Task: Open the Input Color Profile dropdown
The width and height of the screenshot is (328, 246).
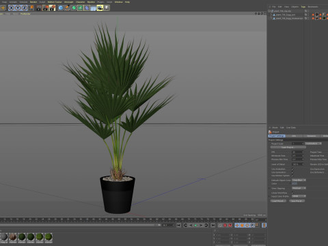Action: [x=299, y=196]
